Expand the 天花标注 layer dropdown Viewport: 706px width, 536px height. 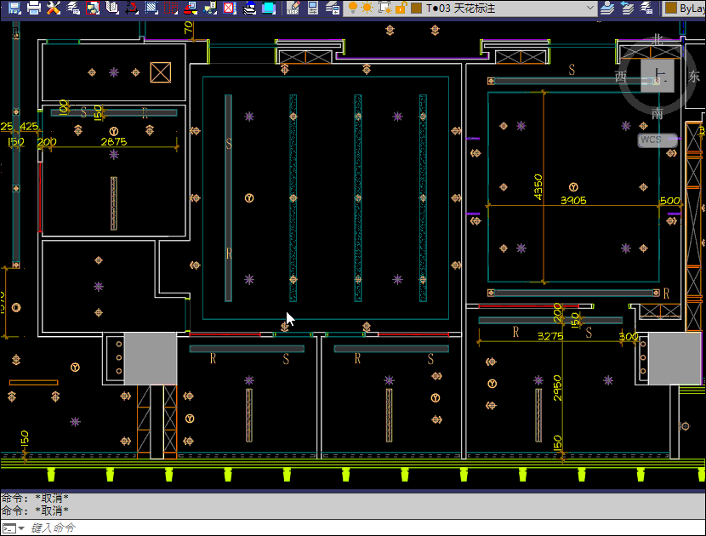(589, 8)
